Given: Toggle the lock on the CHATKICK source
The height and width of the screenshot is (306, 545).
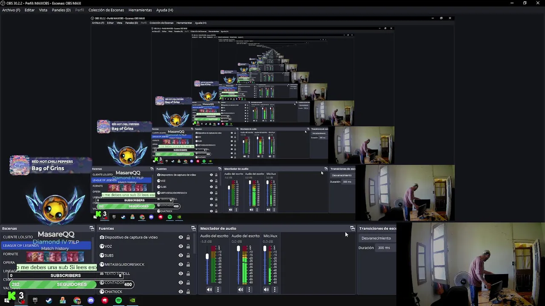Looking at the screenshot, I should 188,292.
